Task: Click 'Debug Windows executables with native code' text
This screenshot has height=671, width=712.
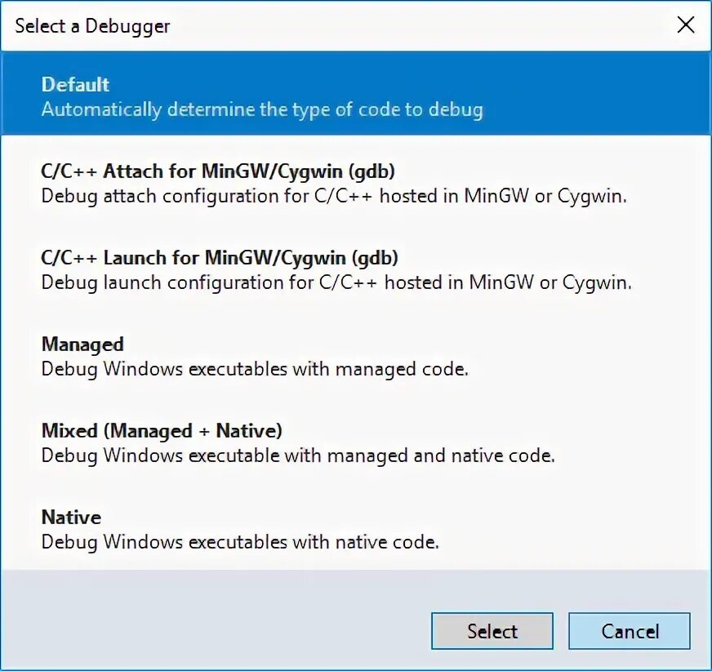Action: pos(240,542)
